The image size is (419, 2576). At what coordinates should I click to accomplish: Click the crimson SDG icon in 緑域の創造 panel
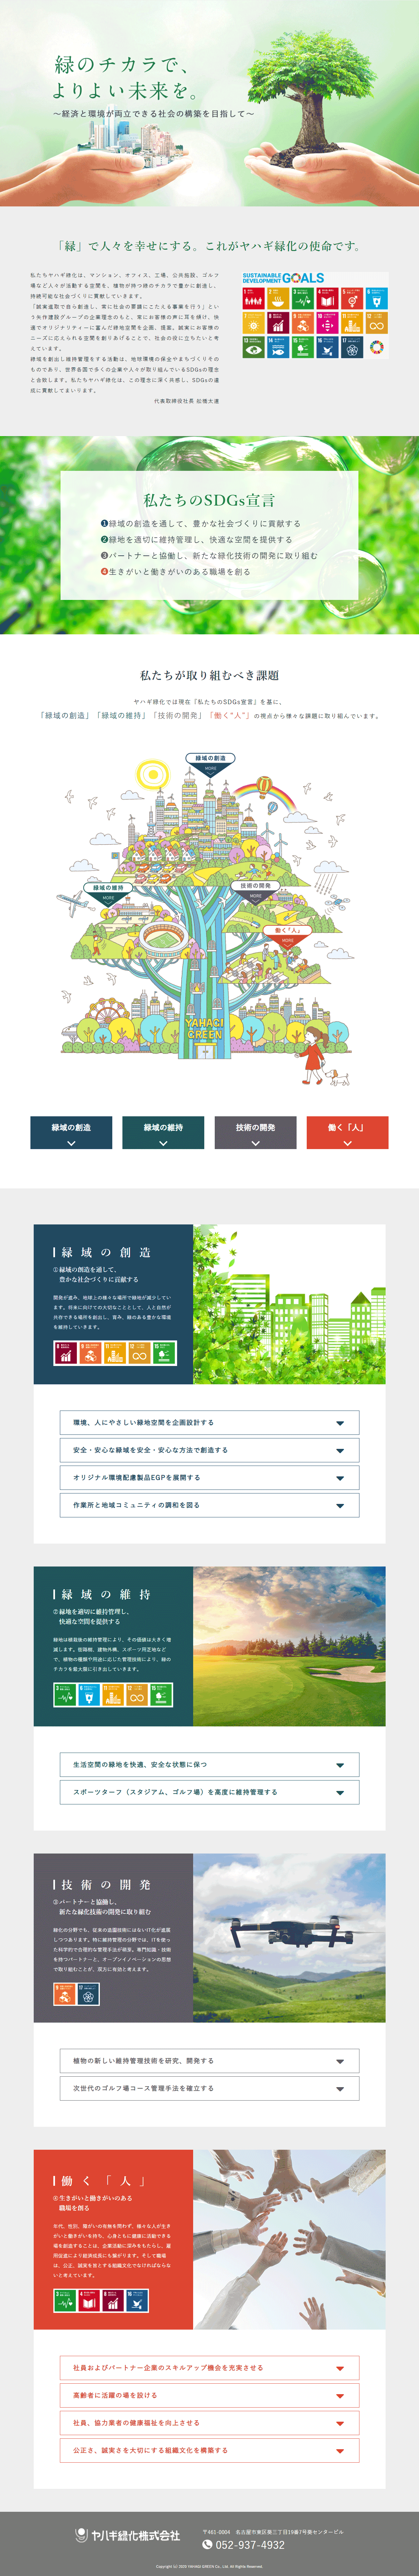pyautogui.click(x=66, y=1353)
